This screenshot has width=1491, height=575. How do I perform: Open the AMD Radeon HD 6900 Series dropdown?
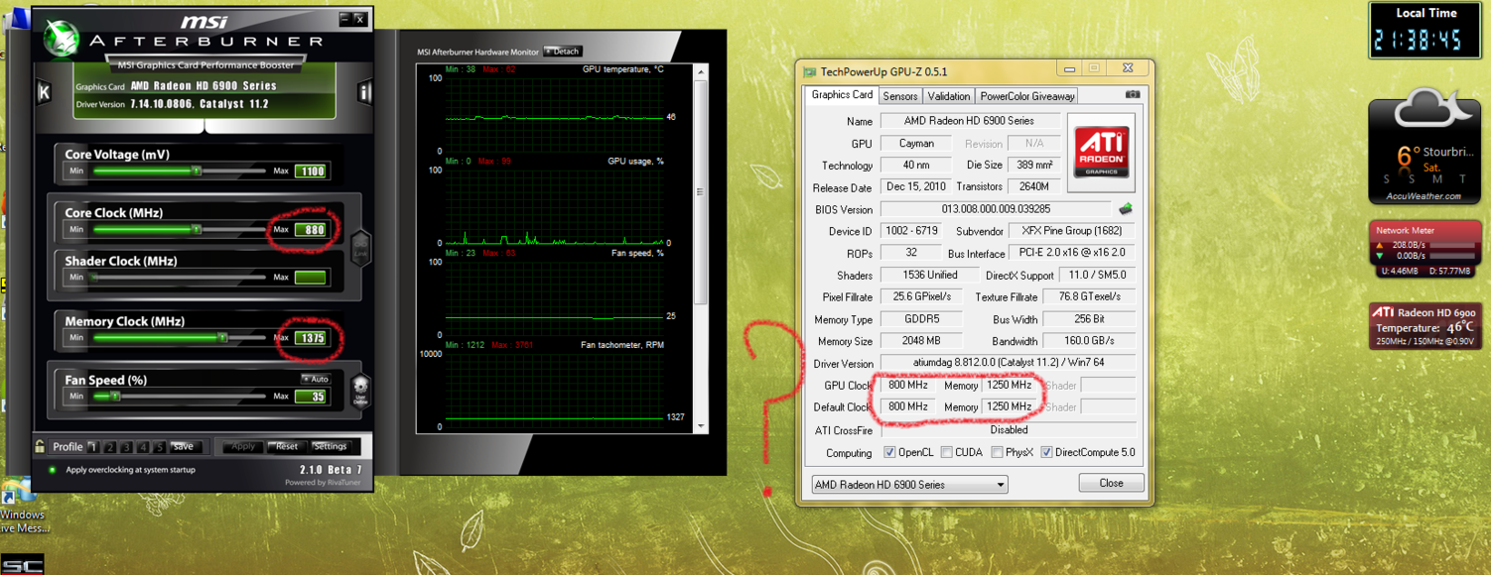[908, 485]
